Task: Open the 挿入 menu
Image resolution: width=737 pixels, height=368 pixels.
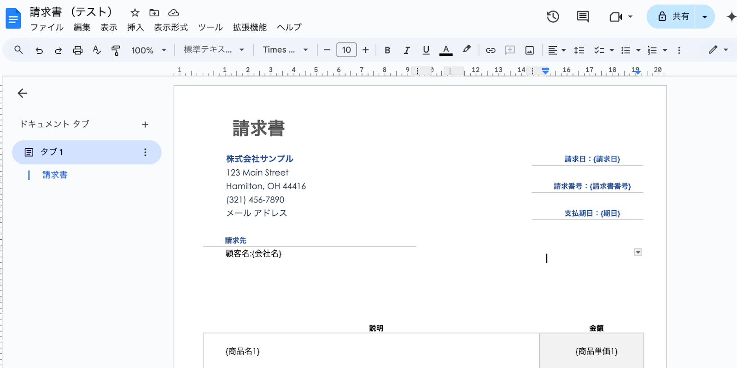Action: [x=135, y=27]
